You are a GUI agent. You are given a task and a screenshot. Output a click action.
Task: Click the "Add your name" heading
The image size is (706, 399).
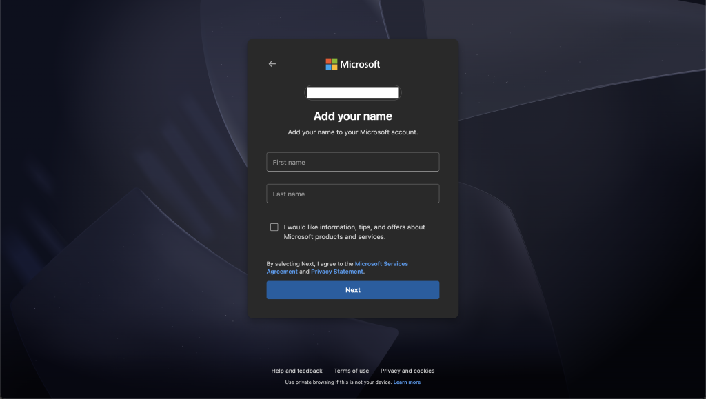tap(352, 116)
